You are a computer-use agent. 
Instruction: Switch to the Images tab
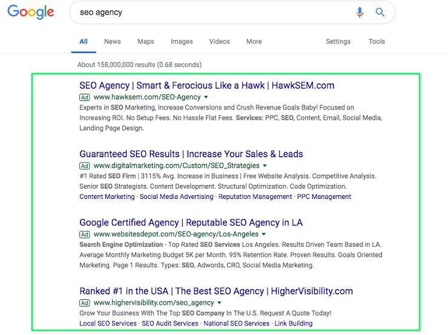[x=182, y=42]
